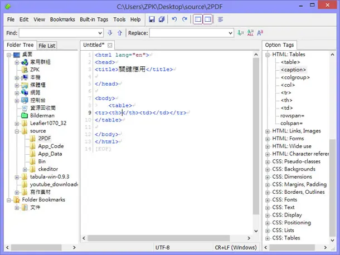Open the Help menu
The height and width of the screenshot is (255, 340).
point(135,19)
